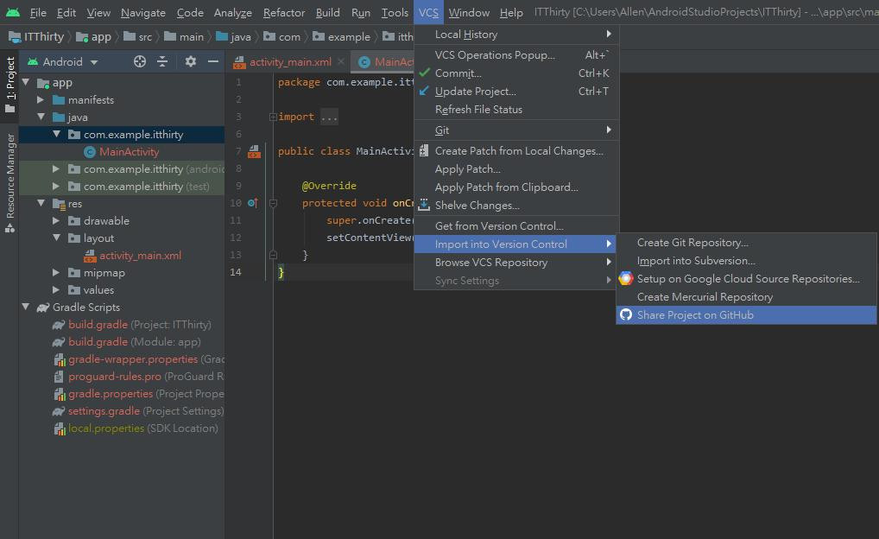Click the Google Cloud icon in the submenu
The height and width of the screenshot is (539, 879).
click(626, 279)
